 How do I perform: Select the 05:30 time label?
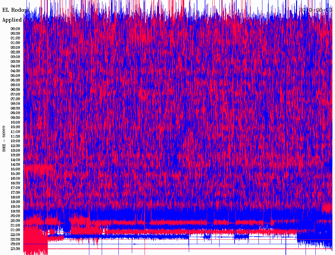[x=15, y=80]
